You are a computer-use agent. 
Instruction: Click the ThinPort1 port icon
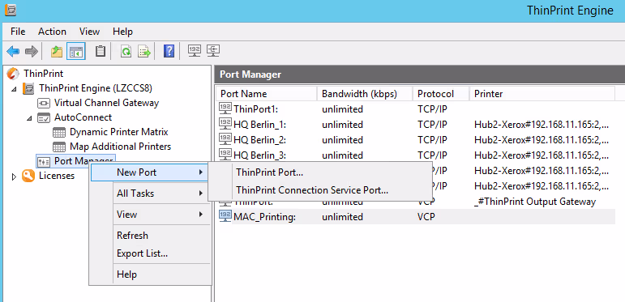pos(225,108)
